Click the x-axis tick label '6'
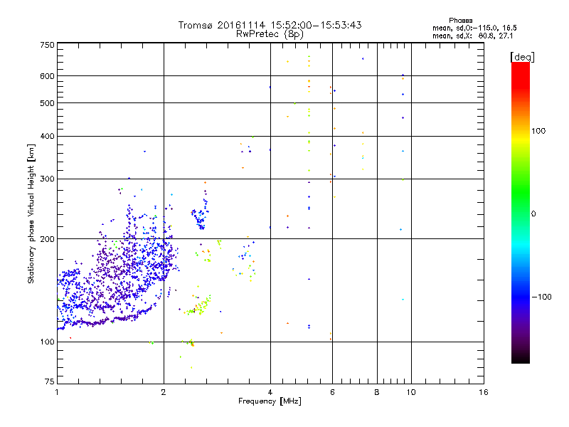This screenshot has height=427, width=569. 332,392
